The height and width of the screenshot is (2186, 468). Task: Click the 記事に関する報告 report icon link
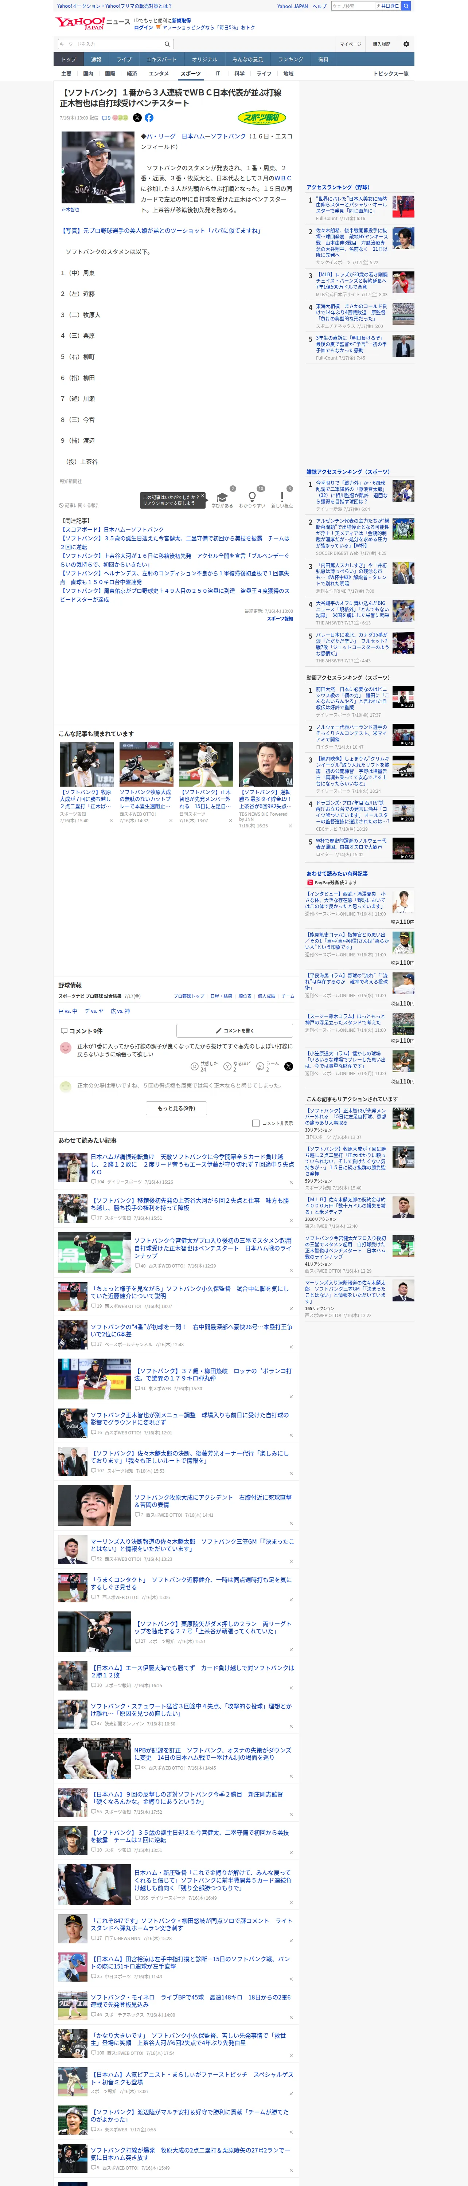(x=79, y=505)
